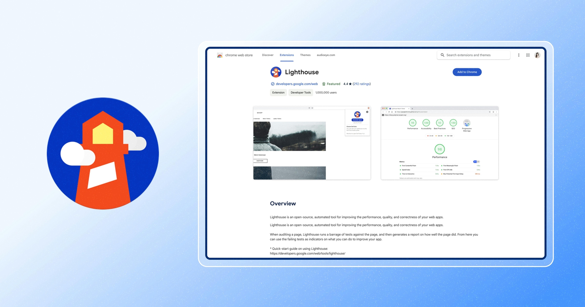The image size is (585, 307).
Task: Open the 292 ratings link
Action: [362, 84]
